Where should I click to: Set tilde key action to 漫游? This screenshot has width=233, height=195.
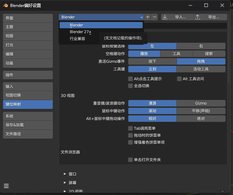tap(152, 103)
